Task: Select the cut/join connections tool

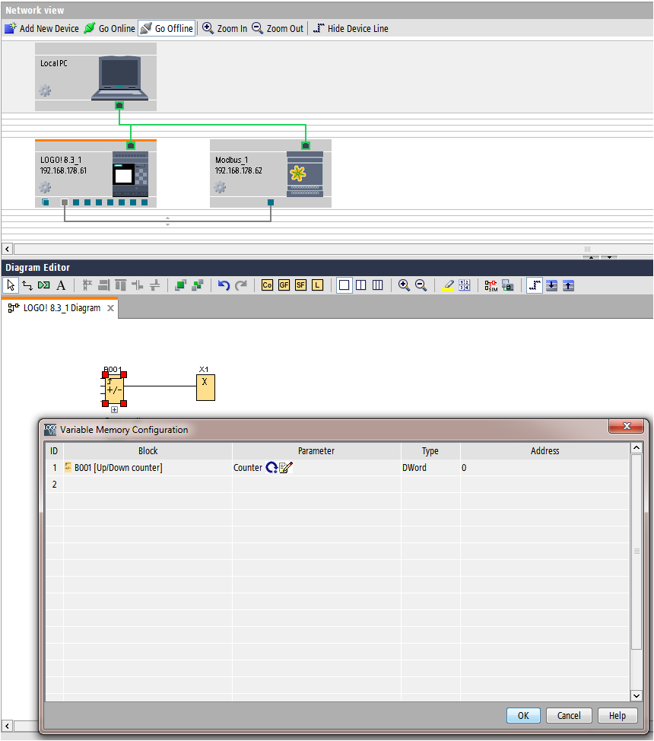Action: coord(44,285)
